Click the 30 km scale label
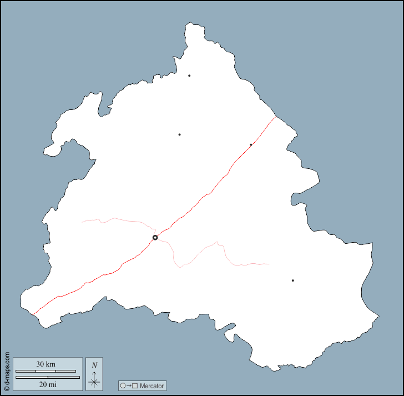The image size is (404, 396). pyautogui.click(x=46, y=364)
